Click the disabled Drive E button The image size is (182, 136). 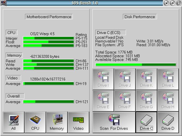click(x=103, y=101)
